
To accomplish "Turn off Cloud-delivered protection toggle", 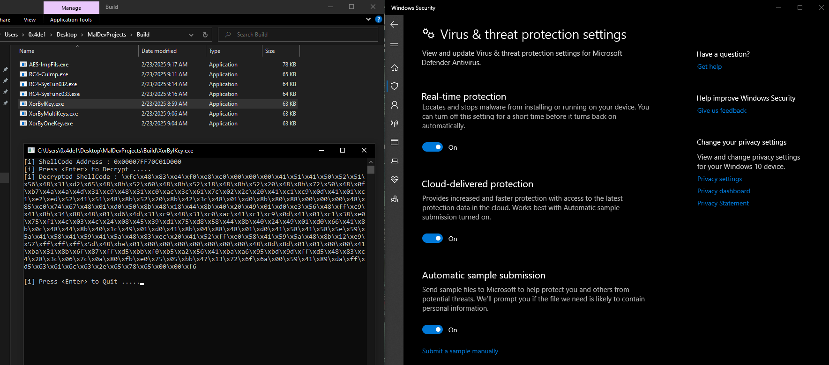I will point(433,239).
